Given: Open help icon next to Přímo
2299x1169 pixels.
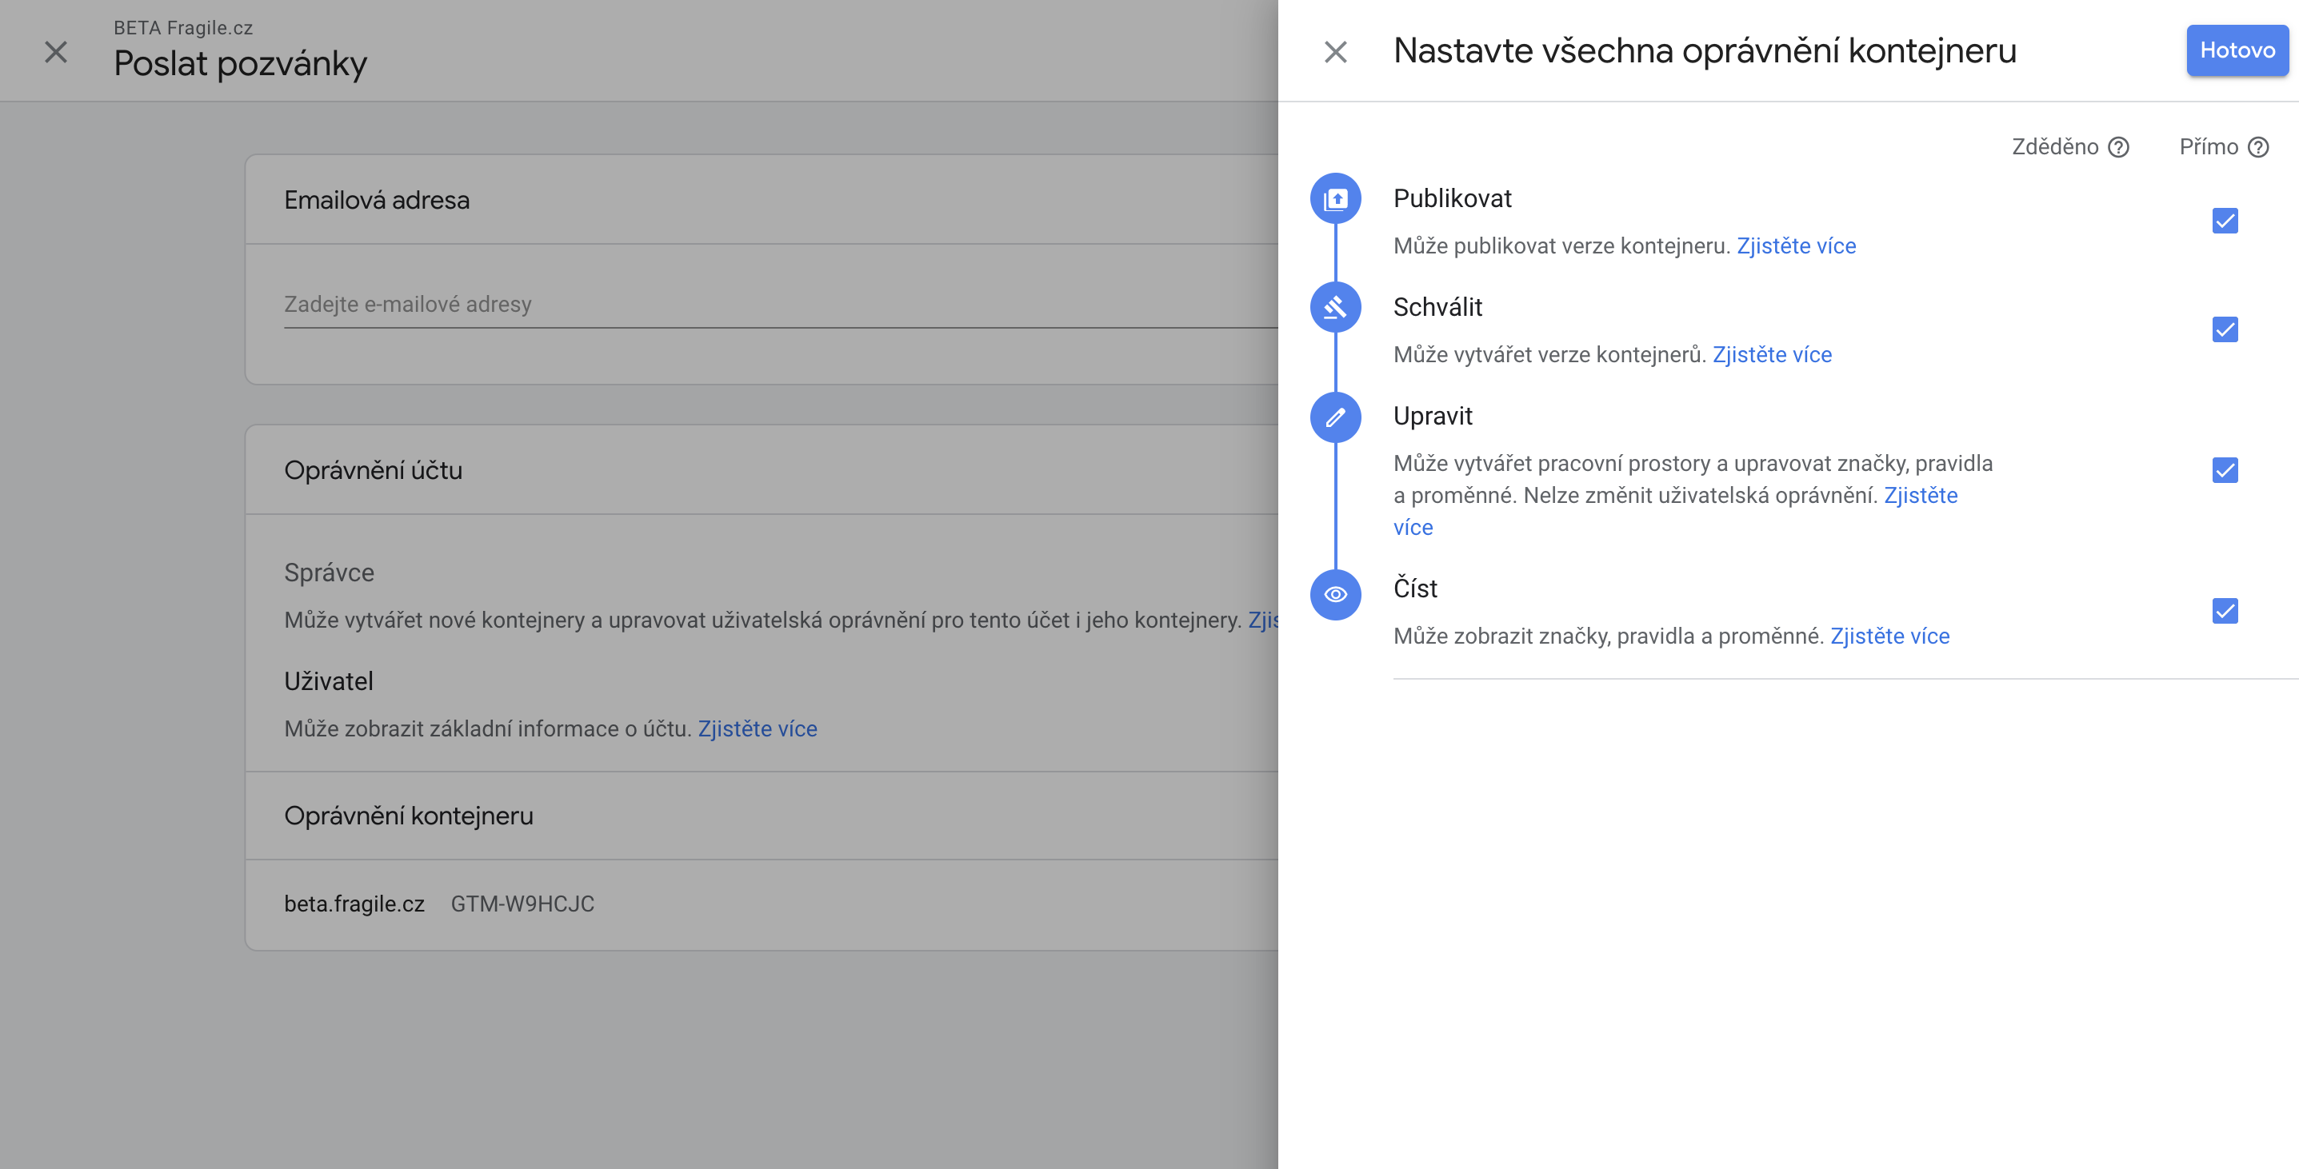Looking at the screenshot, I should pyautogui.click(x=2258, y=147).
